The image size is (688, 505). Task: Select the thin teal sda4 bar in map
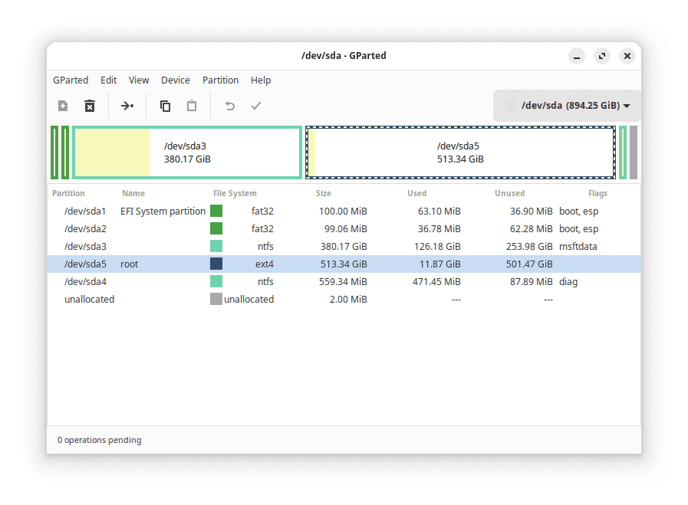point(623,152)
